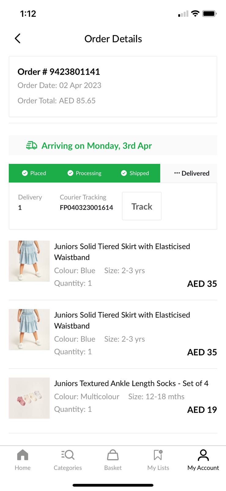Tap the Shipped checkmark icon
Screen dimensions: 226x491
pyautogui.click(x=124, y=173)
